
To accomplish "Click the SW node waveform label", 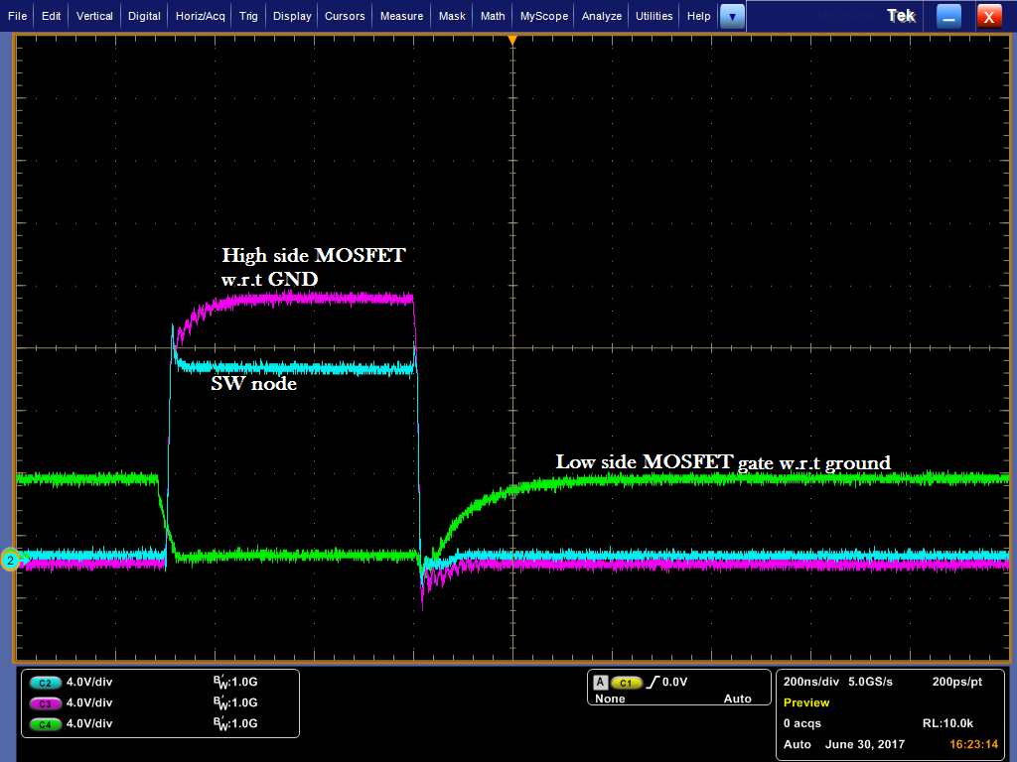I will click(x=253, y=384).
